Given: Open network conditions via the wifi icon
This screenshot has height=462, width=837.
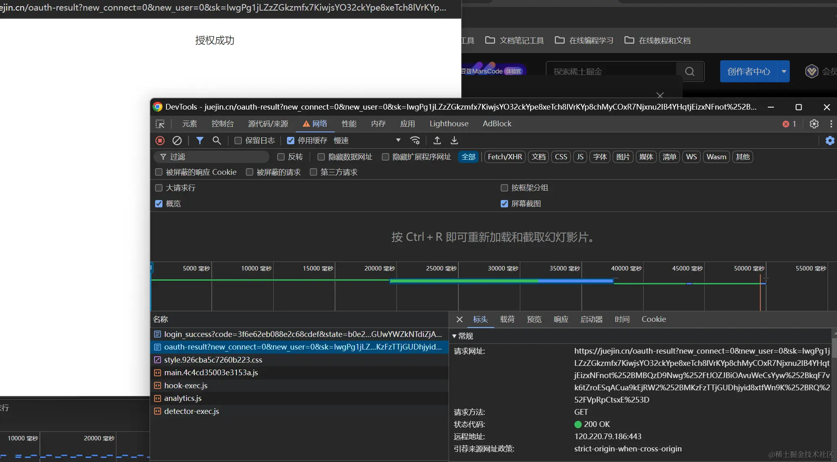Looking at the screenshot, I should pos(415,141).
